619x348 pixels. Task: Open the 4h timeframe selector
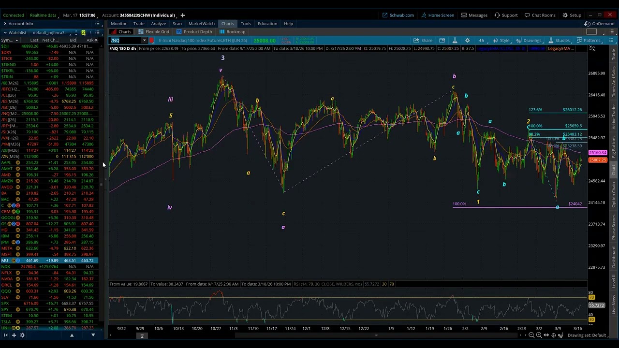tap(481, 41)
